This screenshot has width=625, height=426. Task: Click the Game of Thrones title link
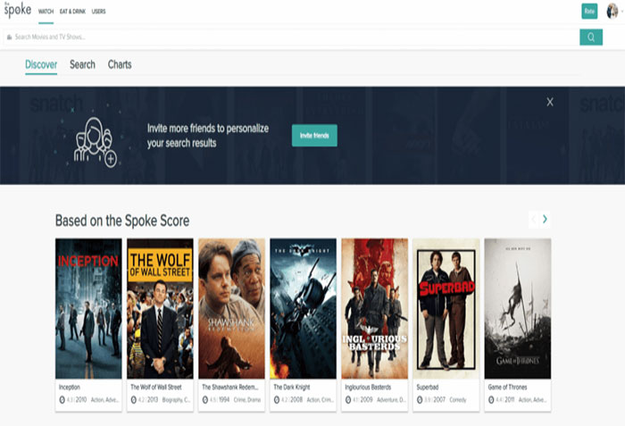pyautogui.click(x=507, y=388)
